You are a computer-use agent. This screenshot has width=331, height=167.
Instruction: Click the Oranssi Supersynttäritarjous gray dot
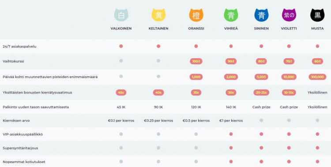click(x=196, y=148)
